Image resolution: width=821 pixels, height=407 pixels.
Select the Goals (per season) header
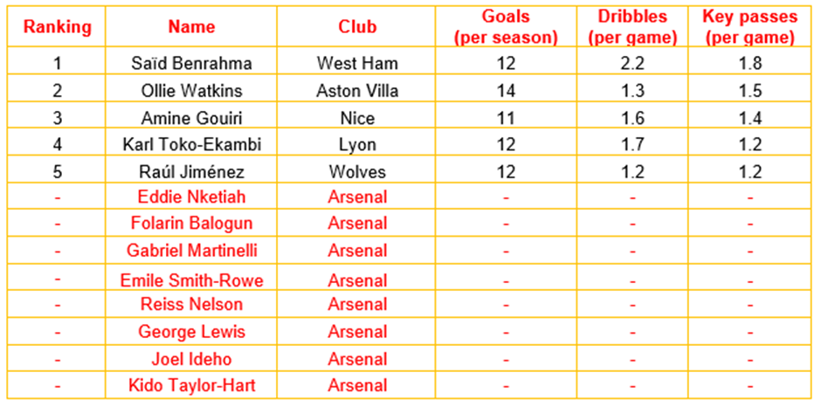pos(506,27)
